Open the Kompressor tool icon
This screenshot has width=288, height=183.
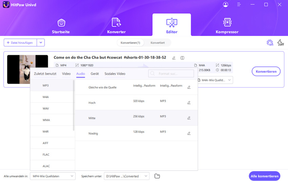point(227,23)
